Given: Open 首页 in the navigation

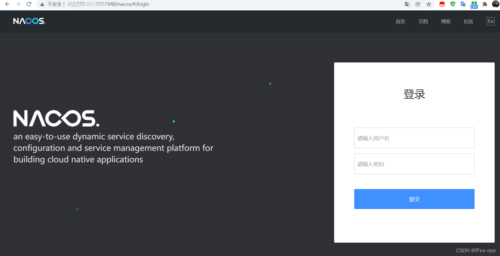Looking at the screenshot, I should click(400, 21).
